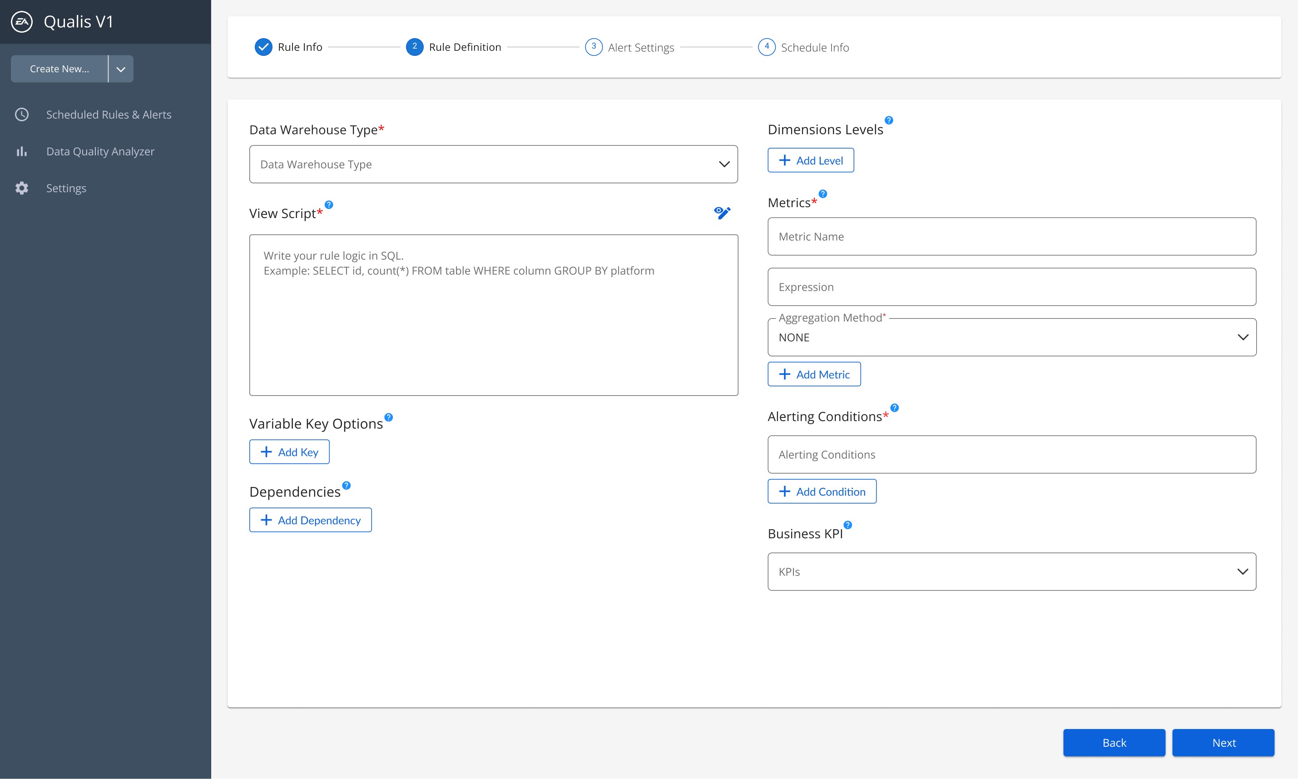Image resolution: width=1298 pixels, height=779 pixels.
Task: Expand the Create New arrow dropdown
Action: [121, 69]
